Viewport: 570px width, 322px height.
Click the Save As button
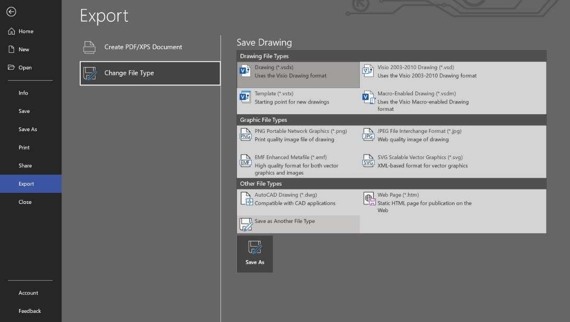pos(255,253)
